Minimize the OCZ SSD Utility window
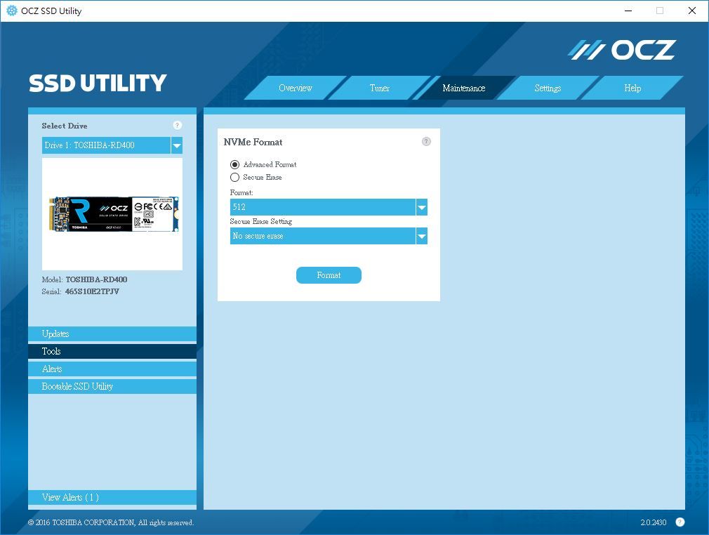The height and width of the screenshot is (535, 709). tap(628, 11)
